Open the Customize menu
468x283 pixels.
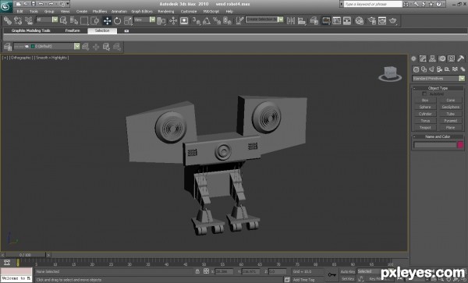pos(189,12)
